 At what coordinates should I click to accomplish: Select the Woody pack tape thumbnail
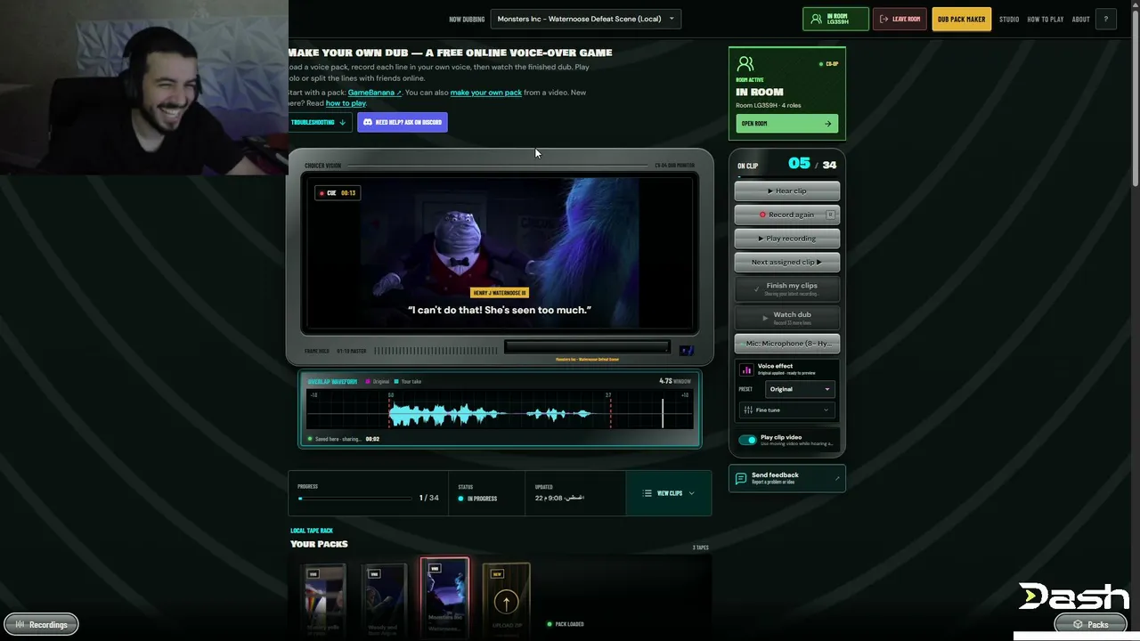(384, 598)
